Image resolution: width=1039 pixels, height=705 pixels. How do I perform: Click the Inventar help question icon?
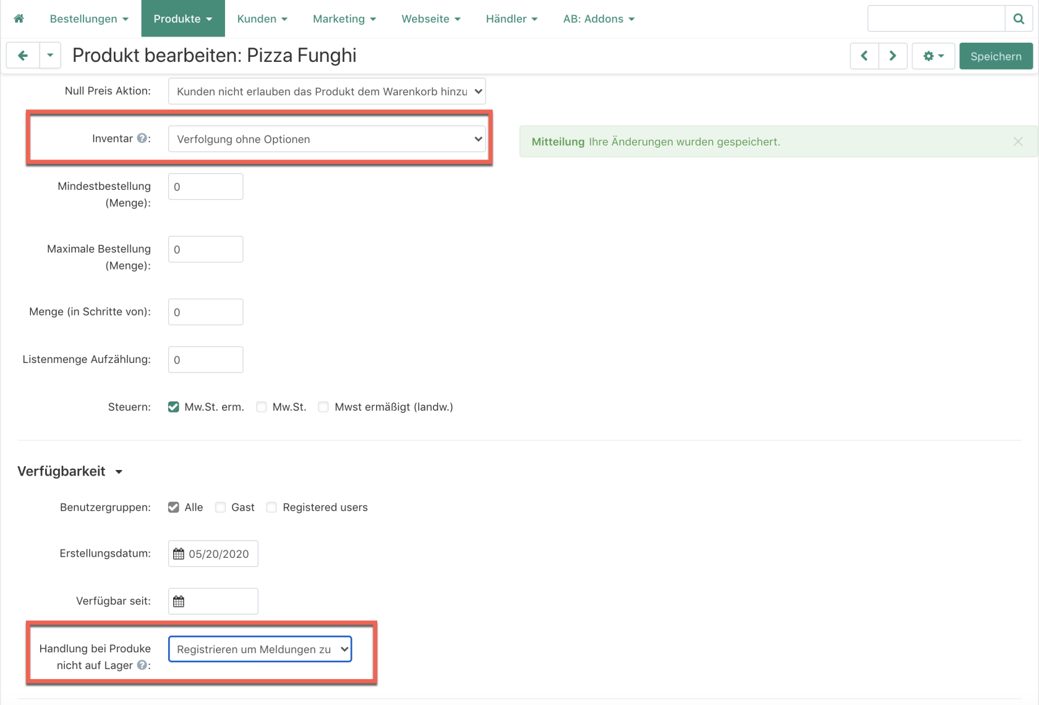142,138
